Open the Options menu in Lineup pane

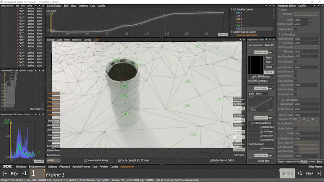click(x=76, y=40)
